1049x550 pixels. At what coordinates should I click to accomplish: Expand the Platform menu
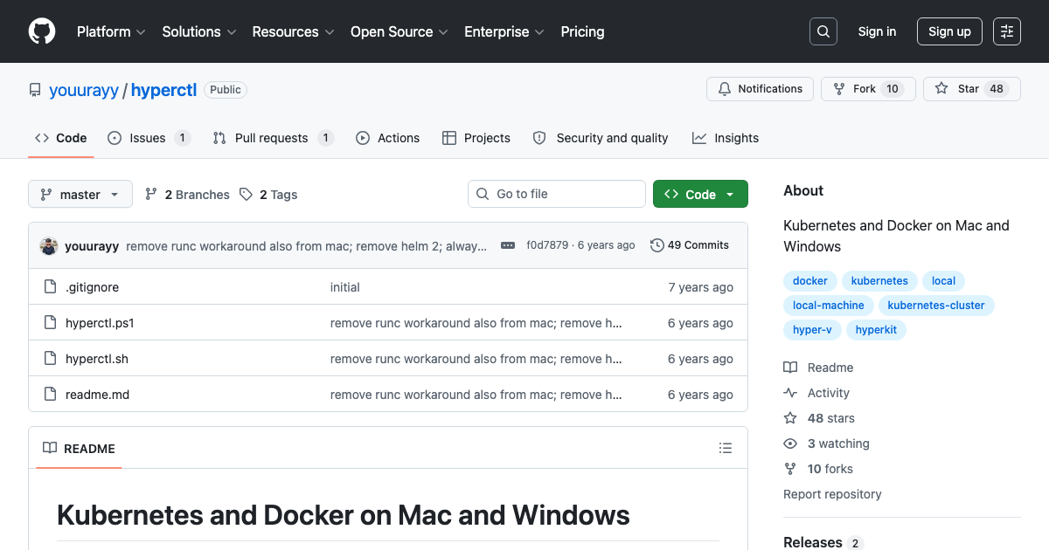tap(111, 31)
